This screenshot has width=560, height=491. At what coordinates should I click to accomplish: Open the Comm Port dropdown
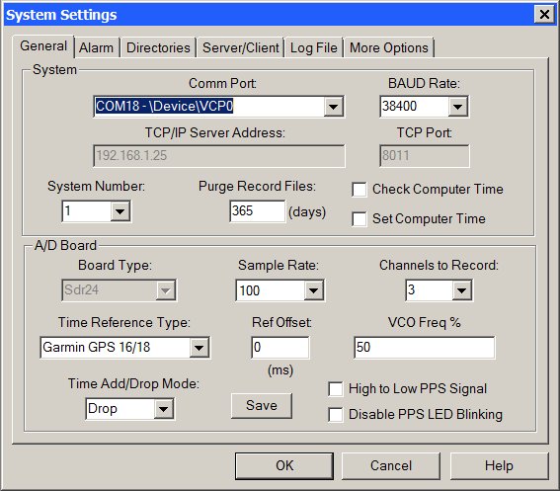coord(333,106)
